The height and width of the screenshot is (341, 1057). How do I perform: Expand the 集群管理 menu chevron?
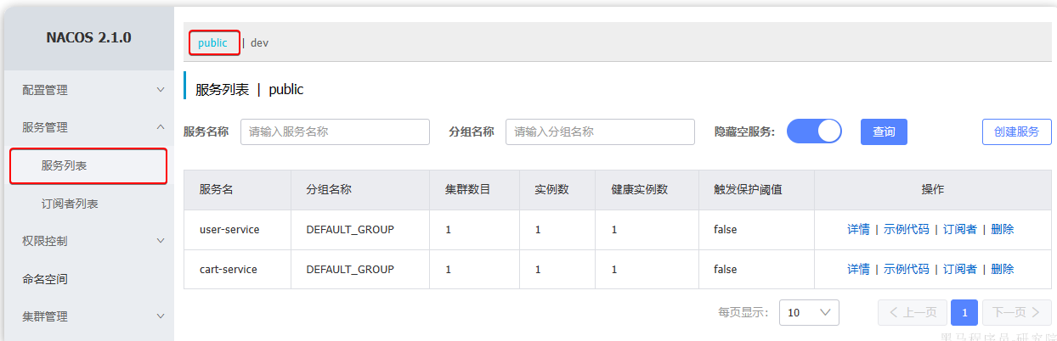161,316
